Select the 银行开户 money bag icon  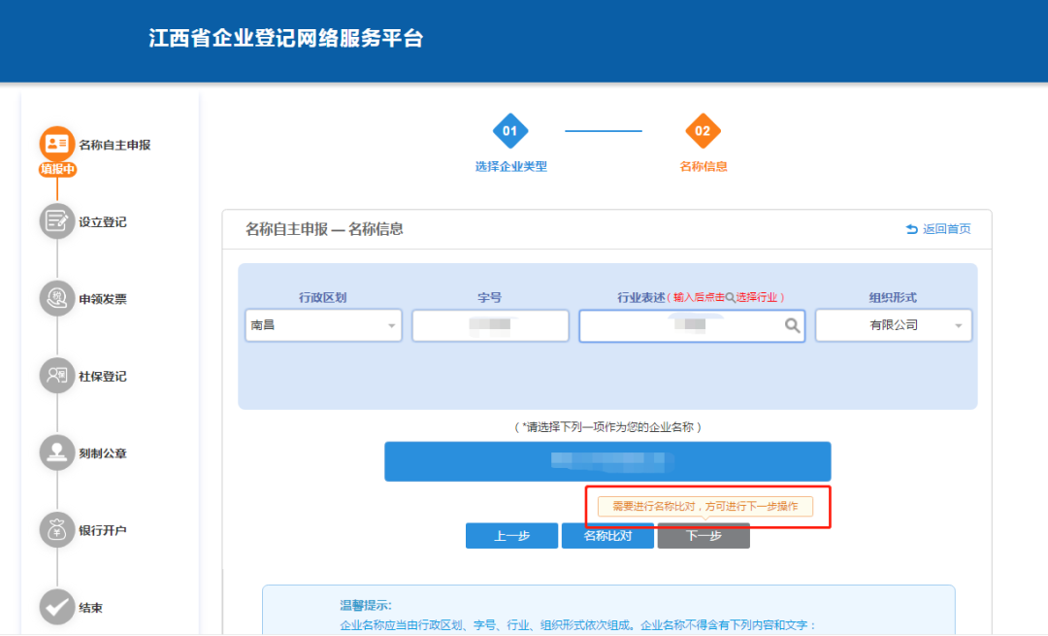coord(57,530)
